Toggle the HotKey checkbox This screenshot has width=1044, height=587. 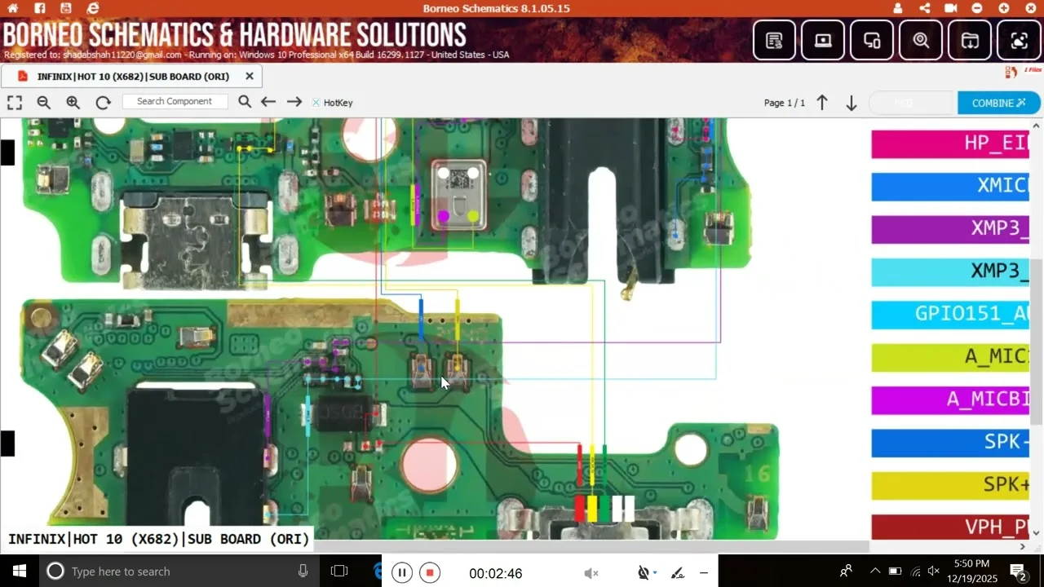316,103
